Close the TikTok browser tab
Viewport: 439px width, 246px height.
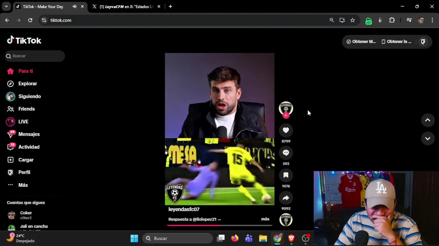point(82,6)
